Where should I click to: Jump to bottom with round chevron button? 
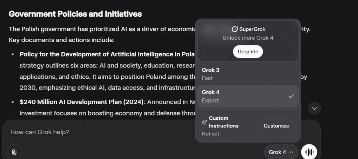[314, 108]
